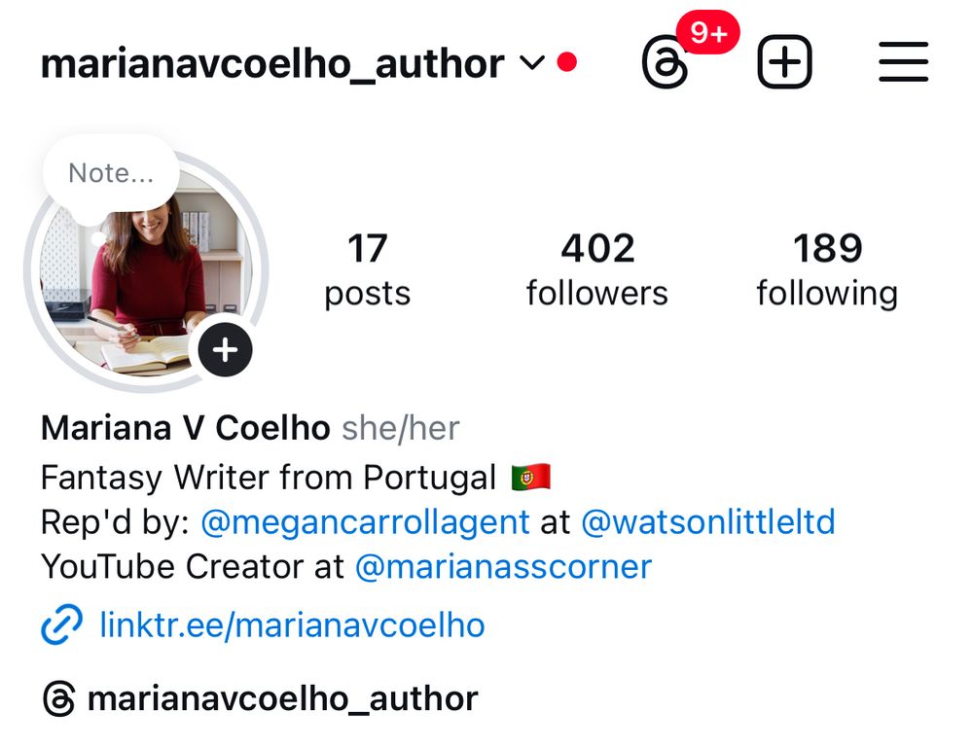View the 17 posts count
The width and height of the screenshot is (973, 748).
pos(368,269)
